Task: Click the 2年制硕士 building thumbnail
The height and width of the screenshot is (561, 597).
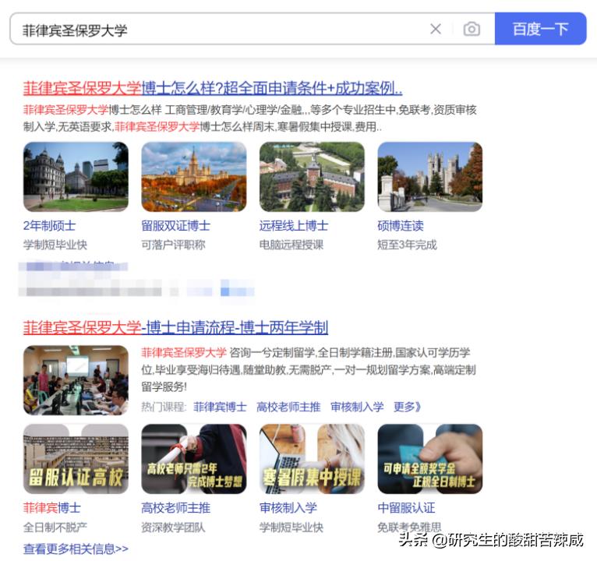Action: (x=76, y=177)
